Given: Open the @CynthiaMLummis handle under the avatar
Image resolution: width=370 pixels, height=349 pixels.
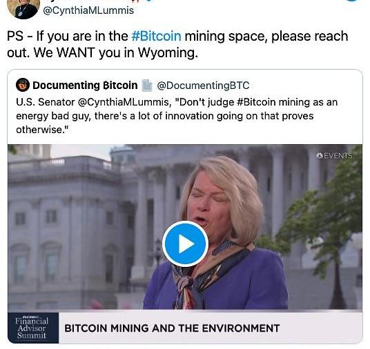Looking at the screenshot, I should (88, 10).
